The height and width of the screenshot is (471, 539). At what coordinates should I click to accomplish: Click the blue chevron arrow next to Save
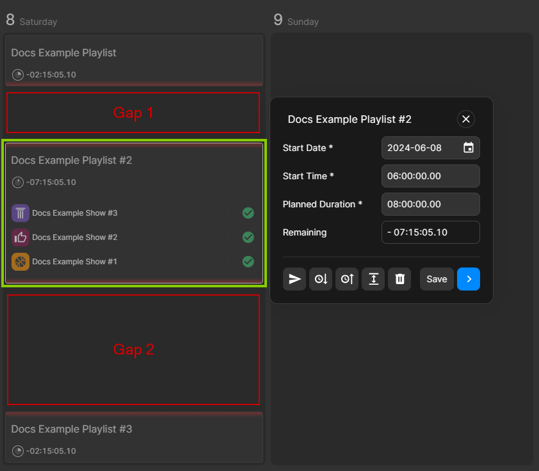(469, 279)
